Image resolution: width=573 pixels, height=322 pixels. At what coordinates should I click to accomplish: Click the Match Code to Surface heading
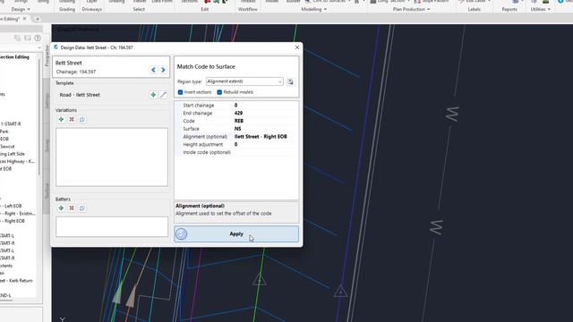click(x=206, y=67)
